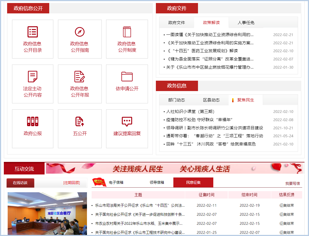Open the 政府信息公开制度 book icon
Image resolution: width=309 pixels, height=236 pixels.
click(x=127, y=32)
